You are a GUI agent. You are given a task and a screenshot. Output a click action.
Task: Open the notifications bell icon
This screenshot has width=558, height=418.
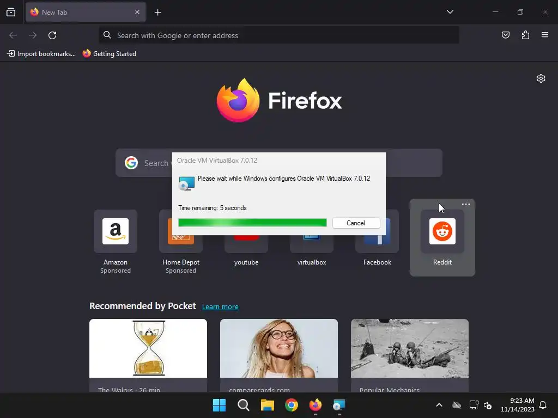click(543, 405)
